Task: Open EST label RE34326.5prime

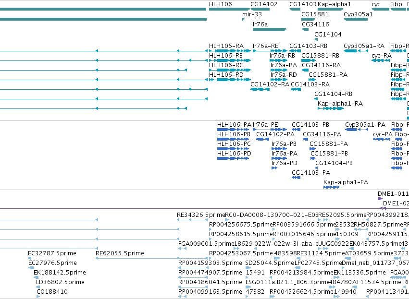Action: (201, 215)
